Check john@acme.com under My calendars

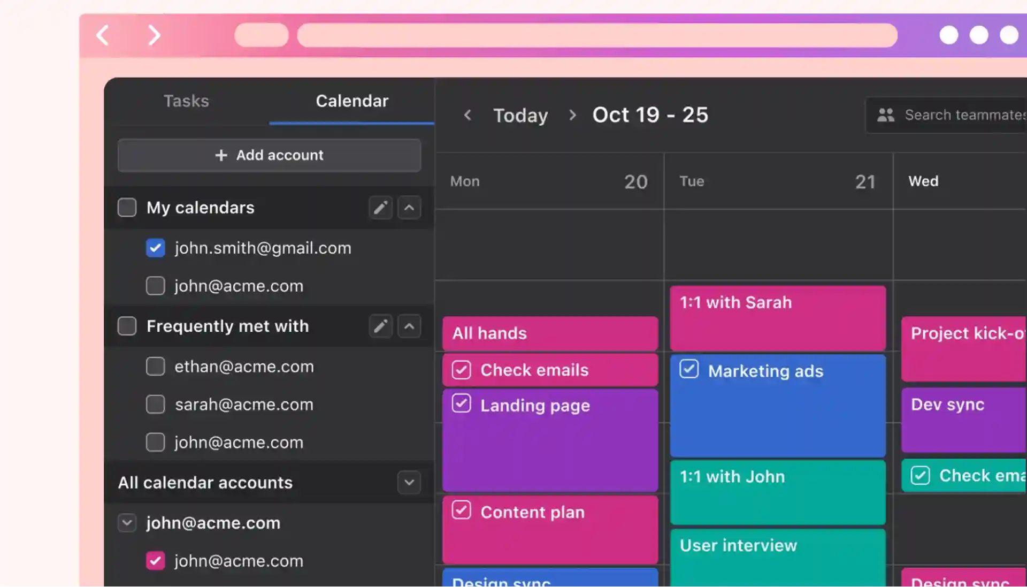coord(156,286)
